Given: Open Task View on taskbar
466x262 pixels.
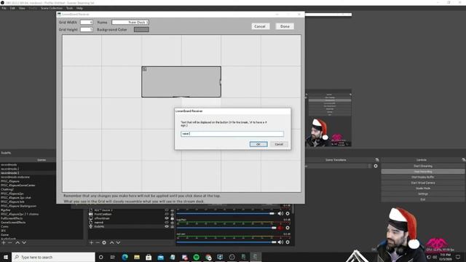Looking at the screenshot, I should [113, 257].
